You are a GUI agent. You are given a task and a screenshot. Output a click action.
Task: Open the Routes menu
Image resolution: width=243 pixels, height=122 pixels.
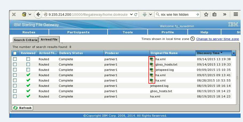tap(29, 32)
